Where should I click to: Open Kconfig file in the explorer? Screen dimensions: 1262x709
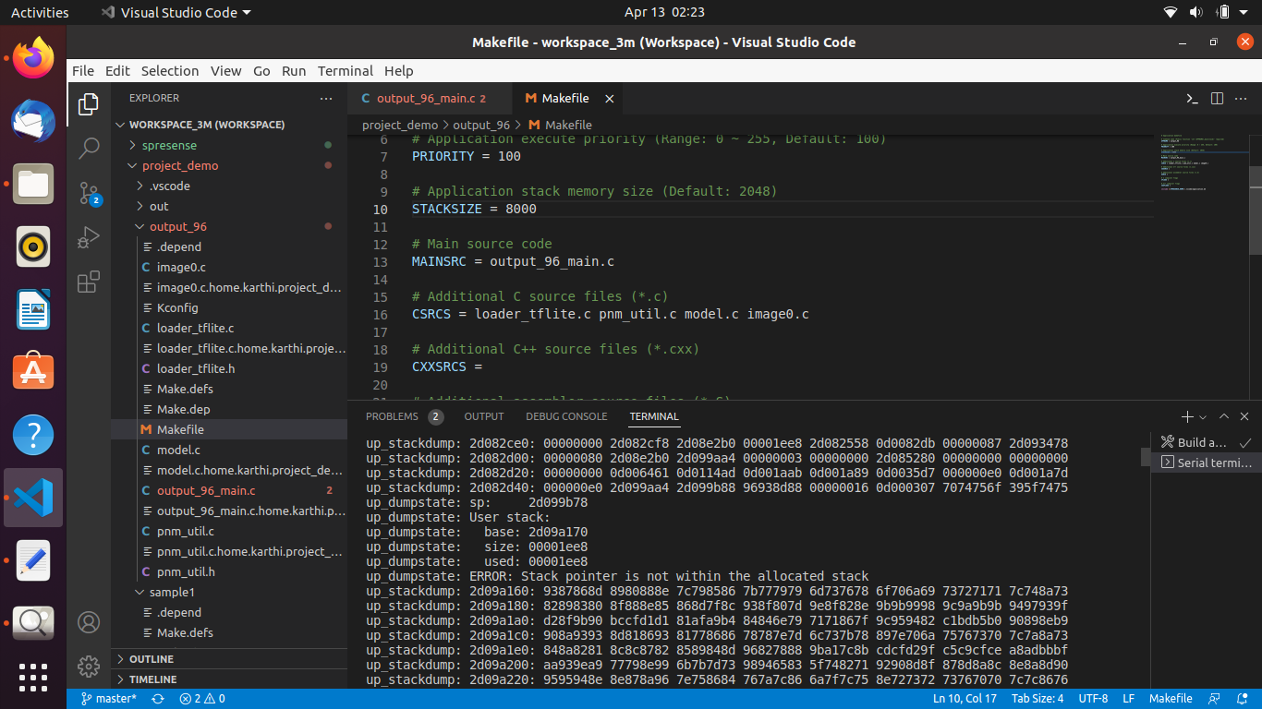point(177,307)
